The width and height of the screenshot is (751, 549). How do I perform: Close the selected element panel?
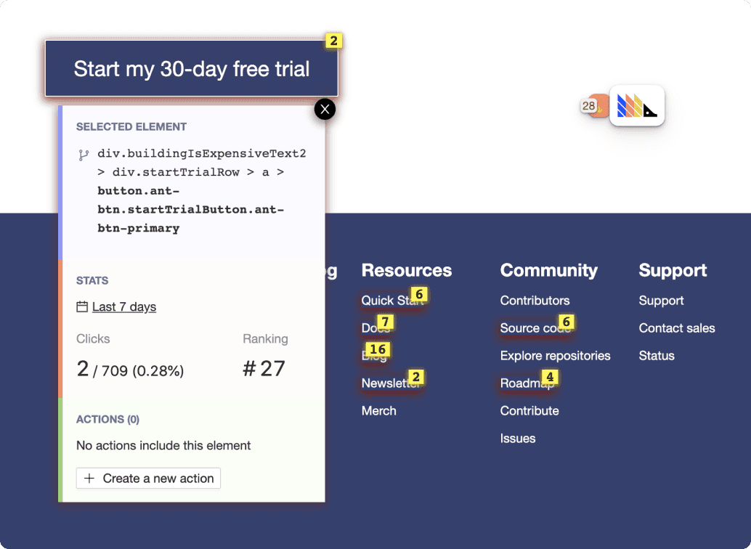[325, 109]
